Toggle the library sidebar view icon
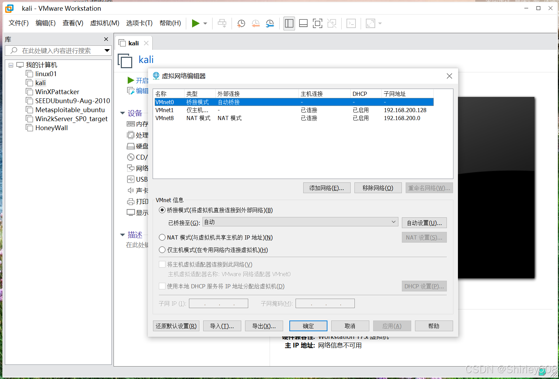The height and width of the screenshot is (379, 559). [x=289, y=23]
